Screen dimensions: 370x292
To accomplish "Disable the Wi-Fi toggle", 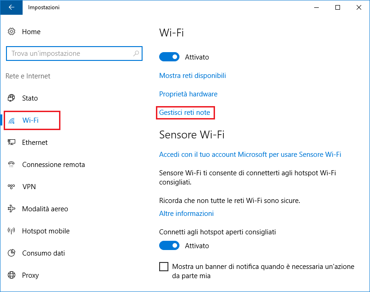I will 169,57.
